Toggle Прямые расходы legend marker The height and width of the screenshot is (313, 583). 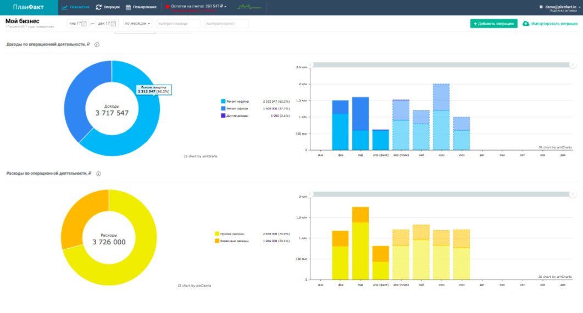pyautogui.click(x=217, y=234)
